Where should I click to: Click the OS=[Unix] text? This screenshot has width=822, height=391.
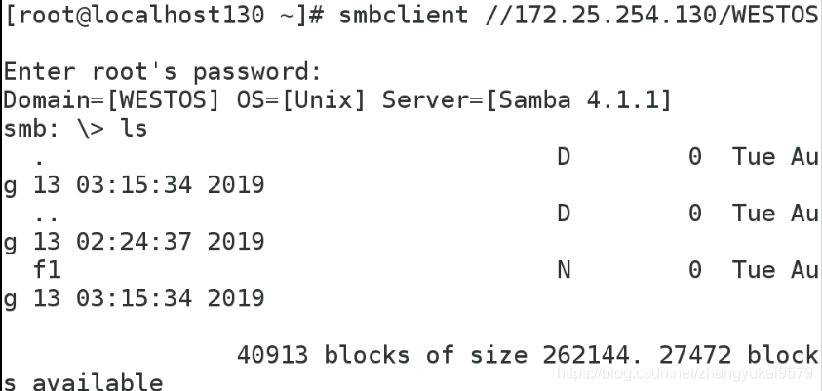(x=301, y=99)
